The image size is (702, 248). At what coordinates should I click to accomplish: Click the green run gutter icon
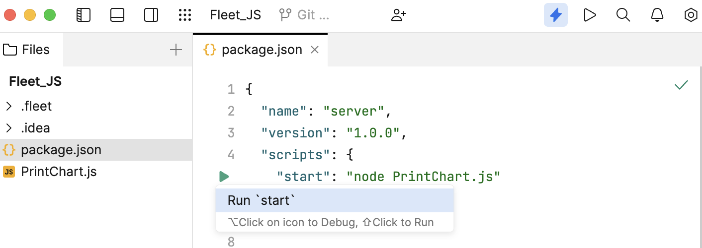pyautogui.click(x=224, y=177)
